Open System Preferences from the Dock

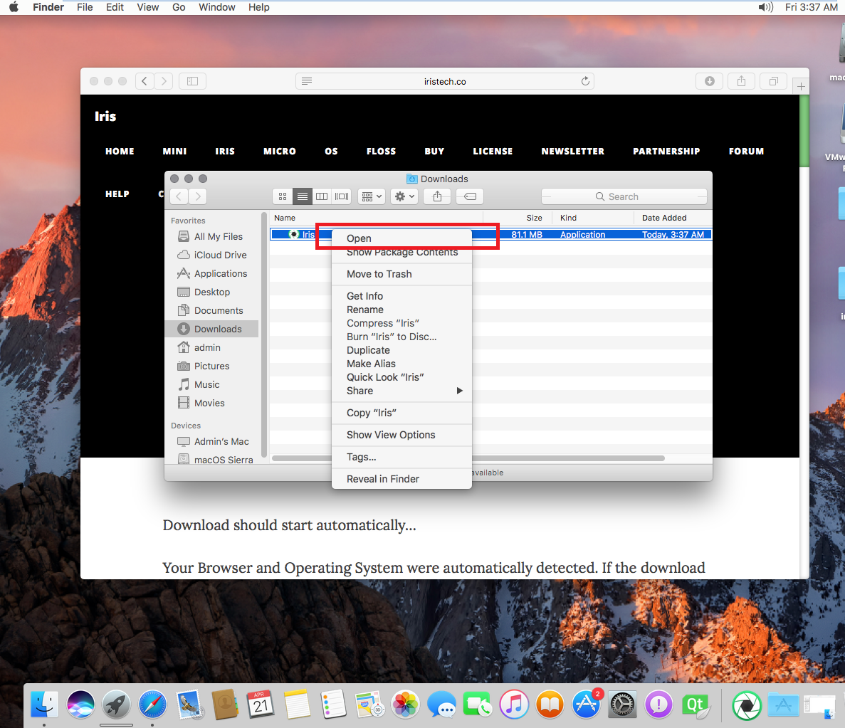[622, 705]
